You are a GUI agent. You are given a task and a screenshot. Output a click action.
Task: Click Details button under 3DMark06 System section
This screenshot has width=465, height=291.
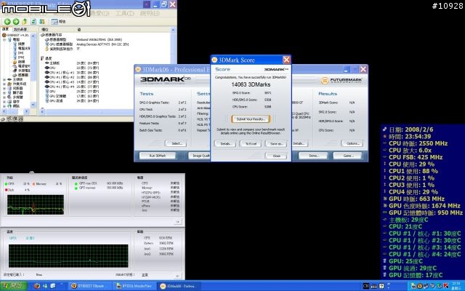299,143
